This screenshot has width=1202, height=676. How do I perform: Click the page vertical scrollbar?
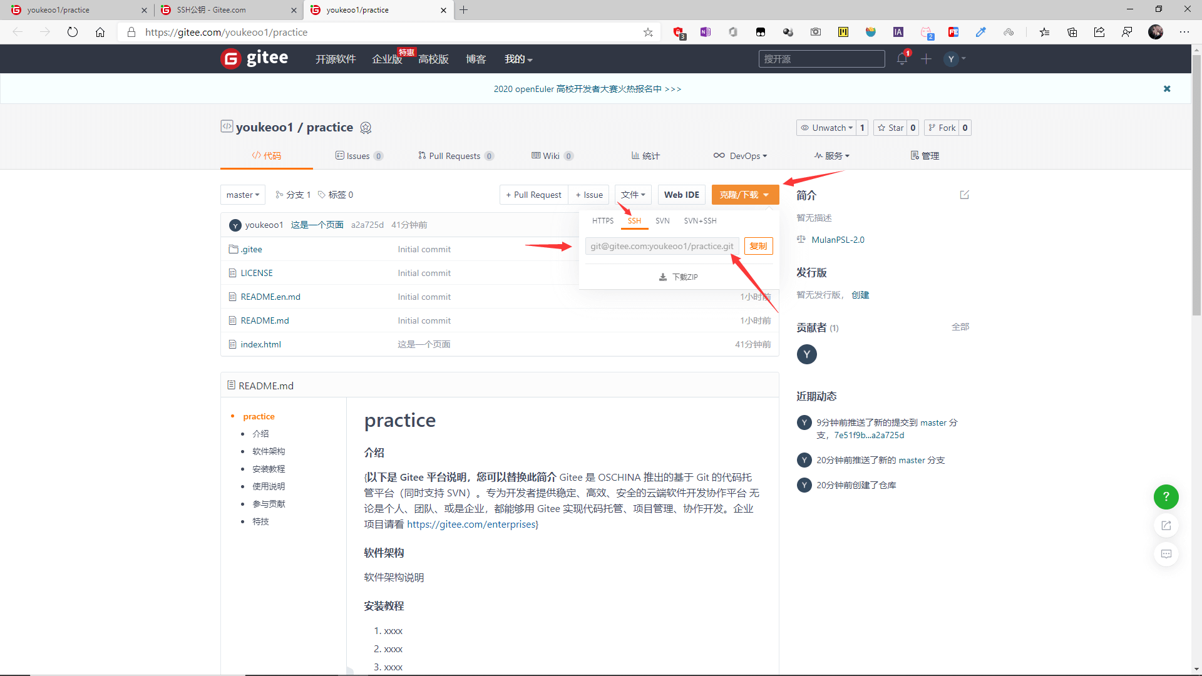(1196, 185)
